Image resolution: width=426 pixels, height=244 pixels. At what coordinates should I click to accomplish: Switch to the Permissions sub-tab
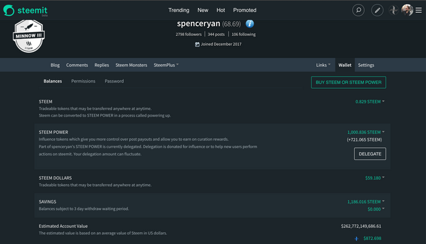83,81
